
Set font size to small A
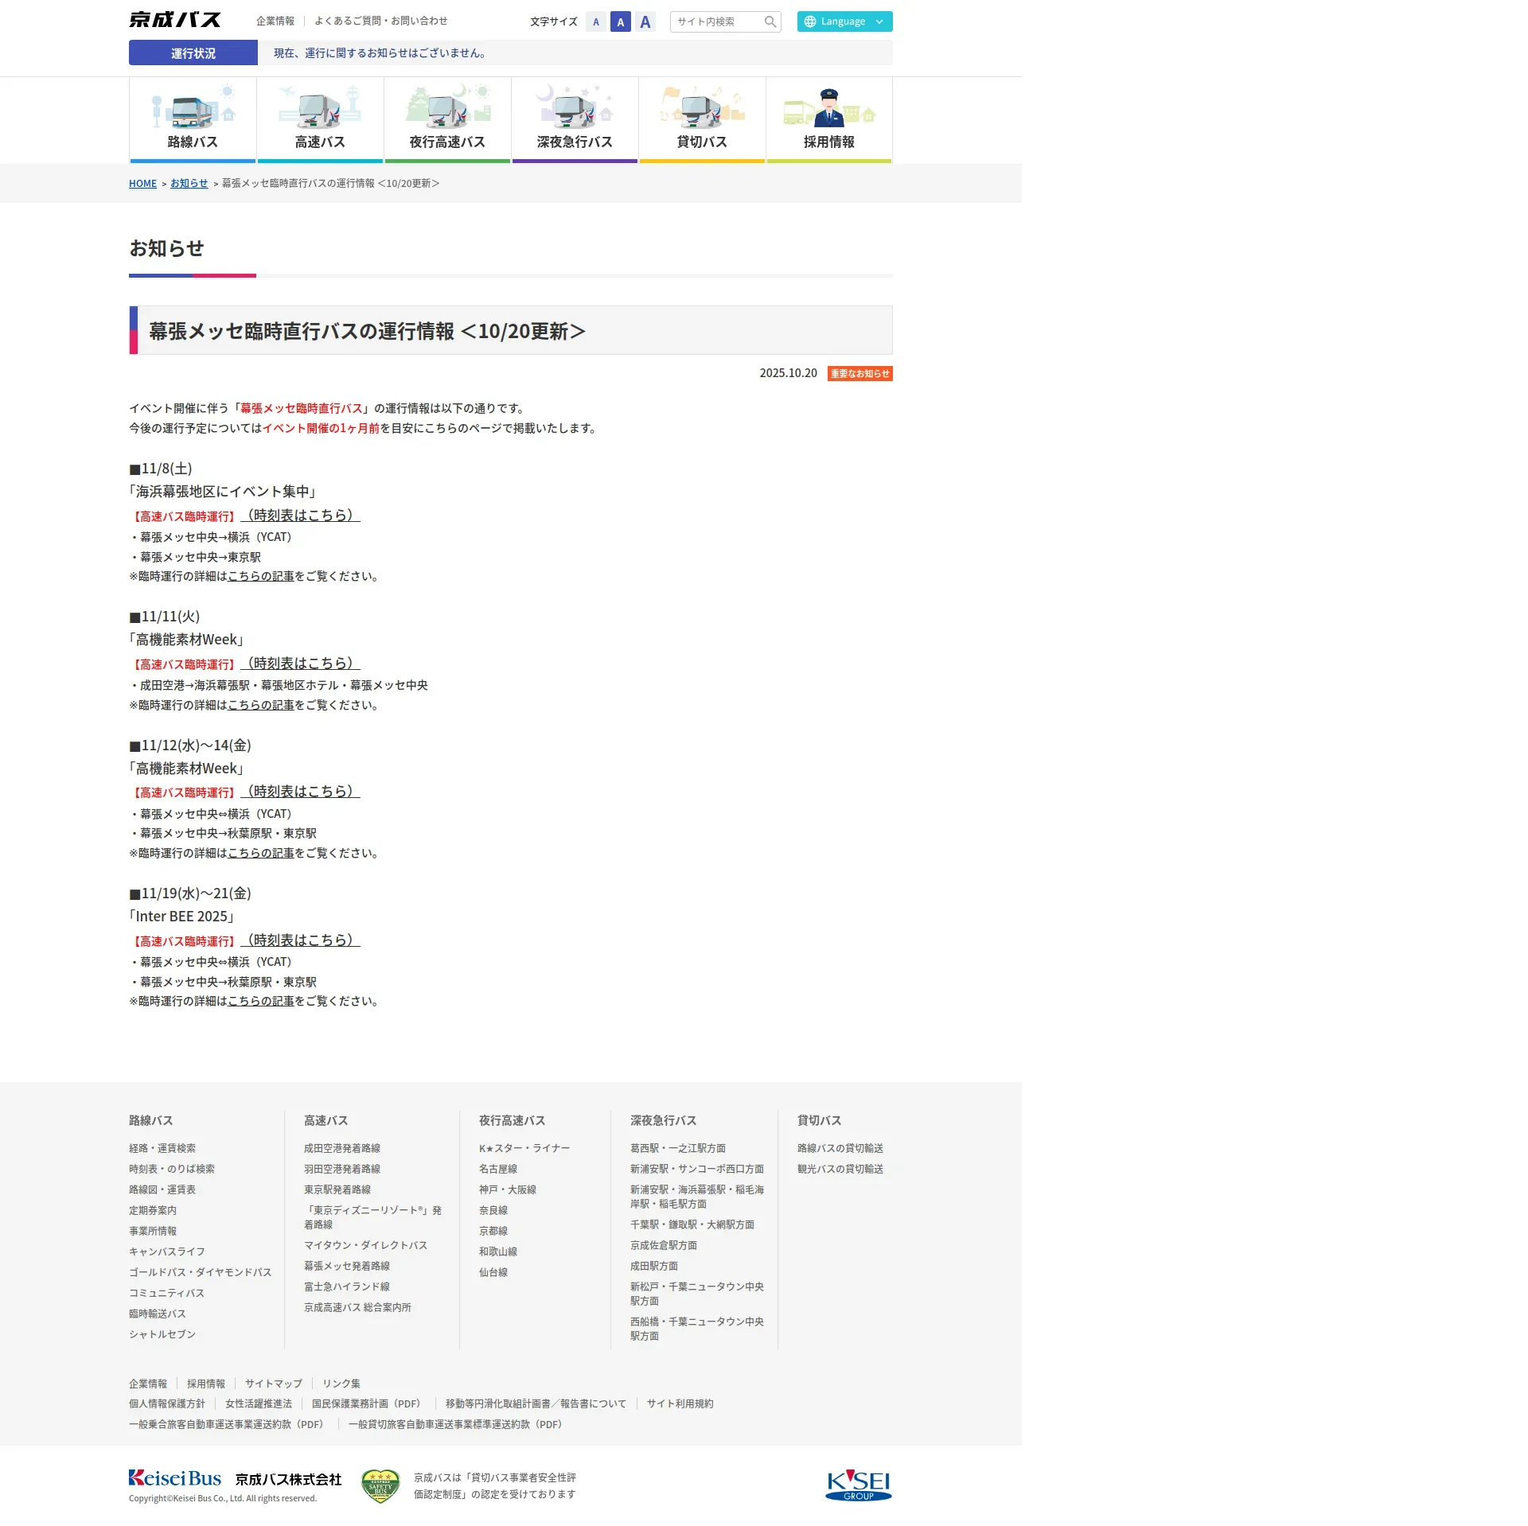click(596, 22)
